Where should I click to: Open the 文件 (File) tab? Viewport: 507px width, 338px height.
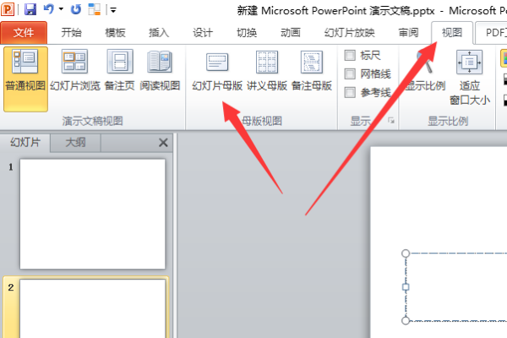coord(24,33)
